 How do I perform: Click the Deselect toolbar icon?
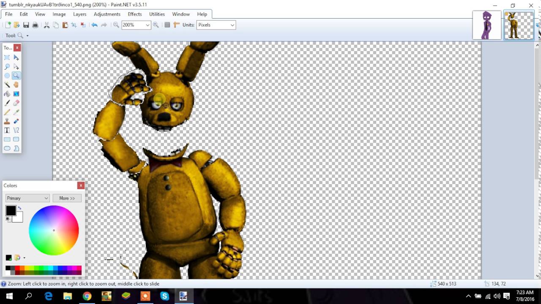click(83, 25)
